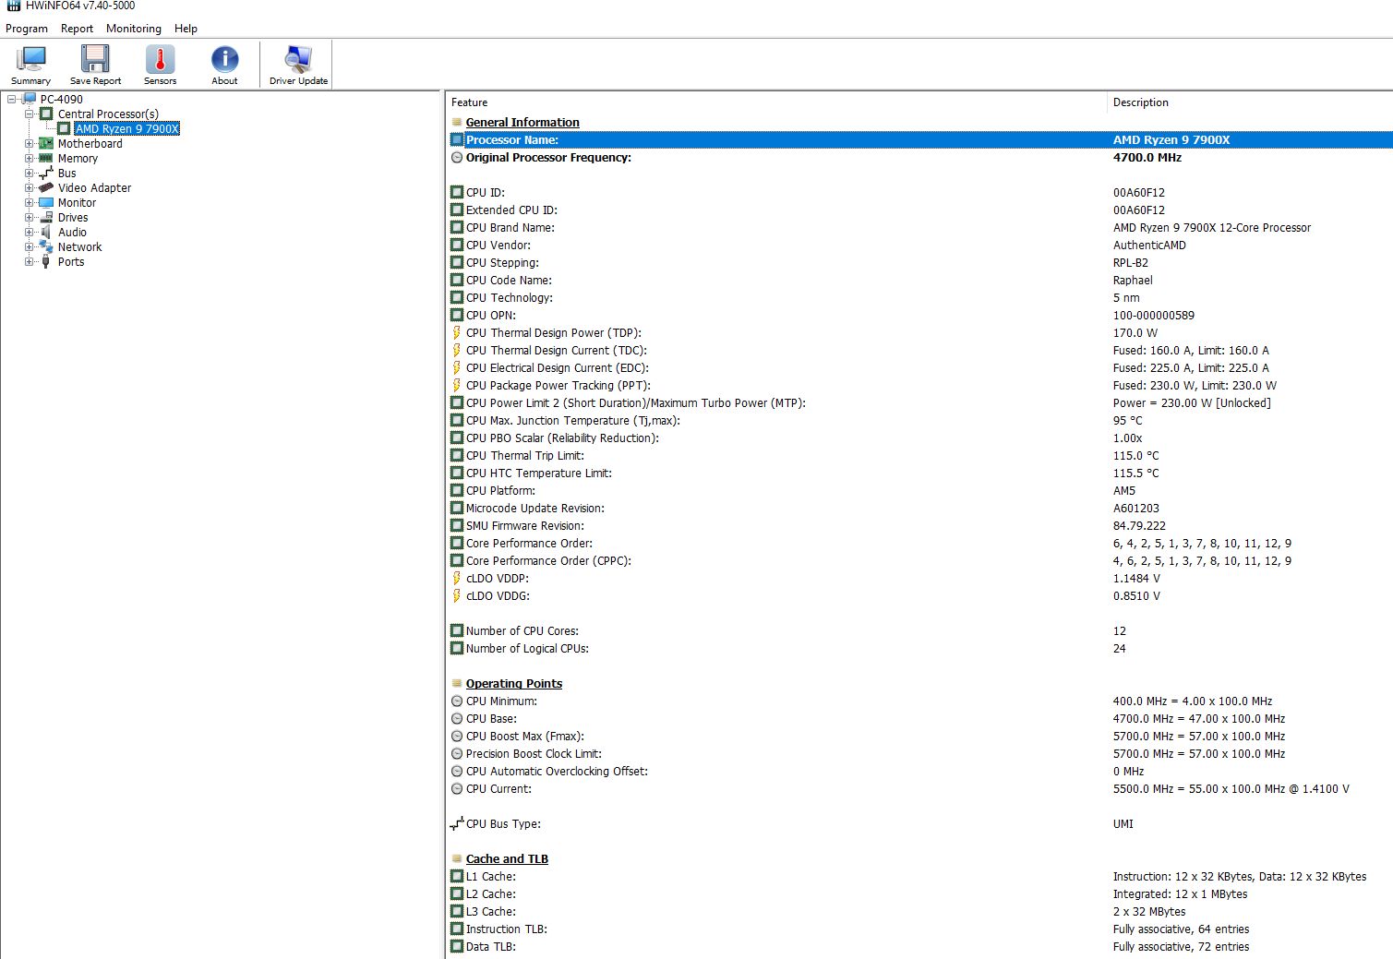Expand the Memory node
Viewport: 1393px width, 959px height.
[x=29, y=158]
